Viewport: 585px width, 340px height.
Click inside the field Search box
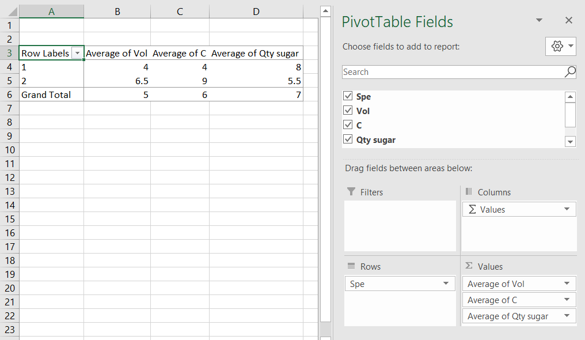tap(449, 71)
